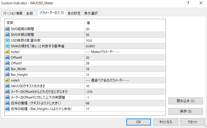Select the SMS中期の期間 variable name
This screenshot has width=207, height=128.
(x=22, y=35)
